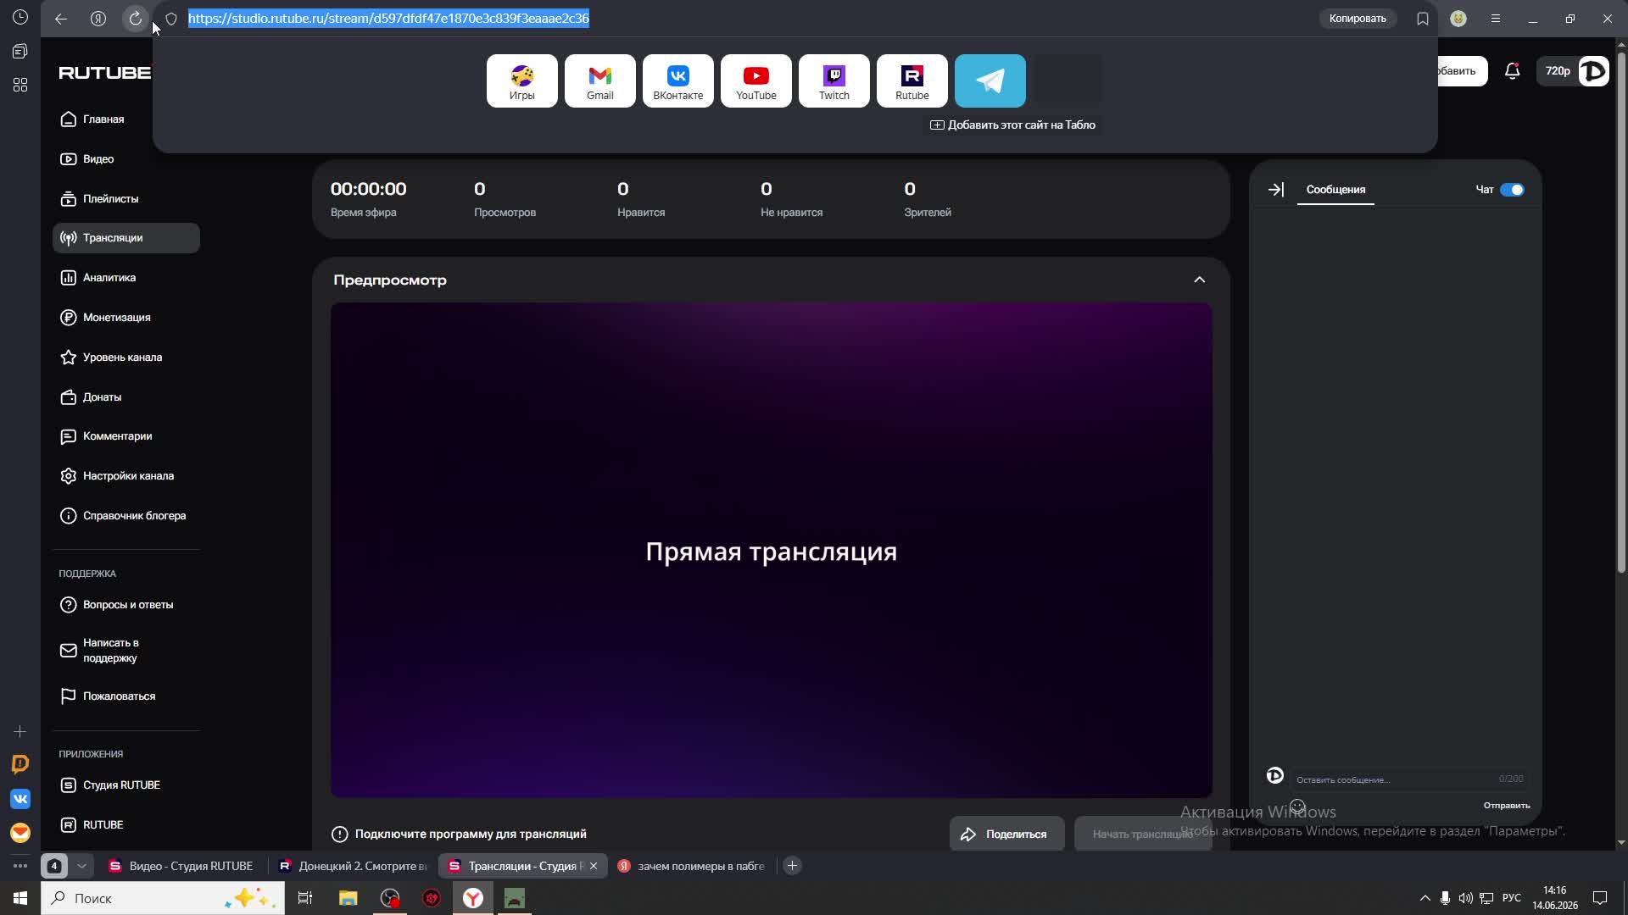The height and width of the screenshot is (915, 1628).
Task: Click the browser back arrow
Action: pyautogui.click(x=61, y=19)
